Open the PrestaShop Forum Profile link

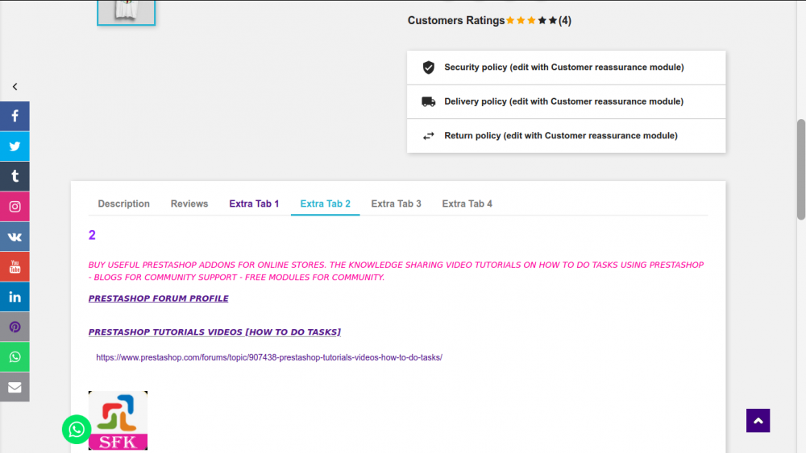(x=158, y=299)
